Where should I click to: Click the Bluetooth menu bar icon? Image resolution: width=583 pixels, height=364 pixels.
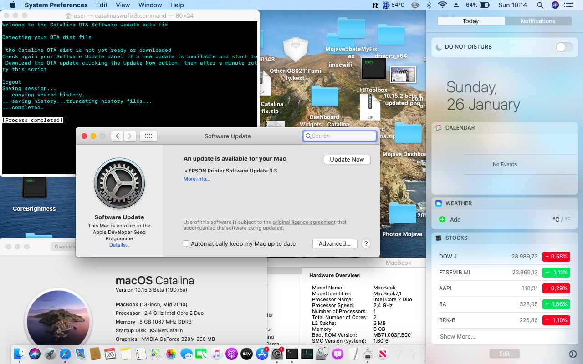(x=429, y=5)
